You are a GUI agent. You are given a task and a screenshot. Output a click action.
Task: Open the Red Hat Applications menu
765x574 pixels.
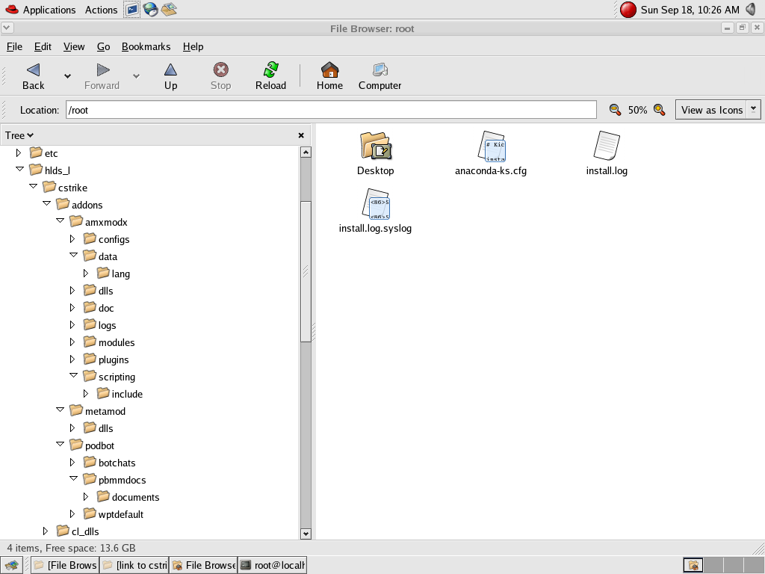tap(40, 10)
